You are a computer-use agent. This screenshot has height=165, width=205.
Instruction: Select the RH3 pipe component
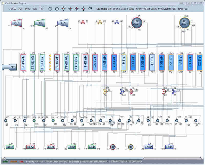point(10,147)
